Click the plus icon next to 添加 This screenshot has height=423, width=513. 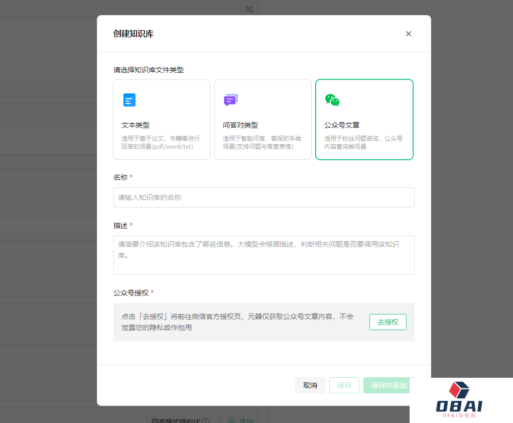232,421
